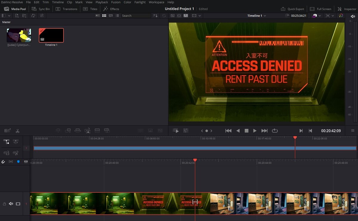Click the Boring Detector icon
The image size is (358, 221).
7,131
